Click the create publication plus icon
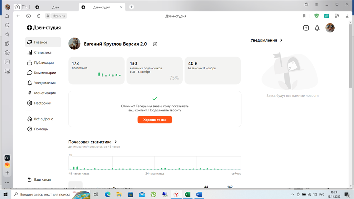Image resolution: width=354 pixels, height=199 pixels. click(x=306, y=28)
